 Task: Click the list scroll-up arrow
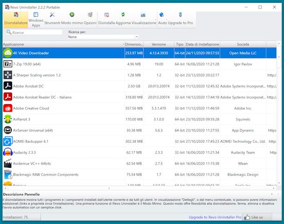coord(279,44)
